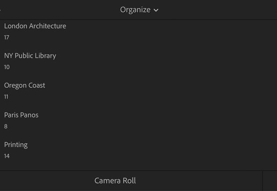Viewport: 277px width, 191px height.
Task: Click the word Roll in the bottom tab
Action: (x=129, y=181)
